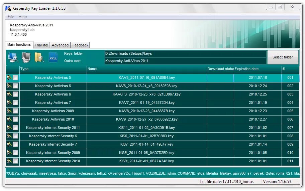Screen dimensions: 305x191
Task: Check Kaspersky Internet Security 2010 box
Action: (15, 161)
